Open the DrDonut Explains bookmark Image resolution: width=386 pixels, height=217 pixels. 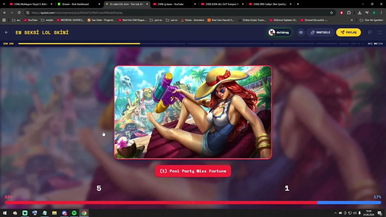point(283,20)
